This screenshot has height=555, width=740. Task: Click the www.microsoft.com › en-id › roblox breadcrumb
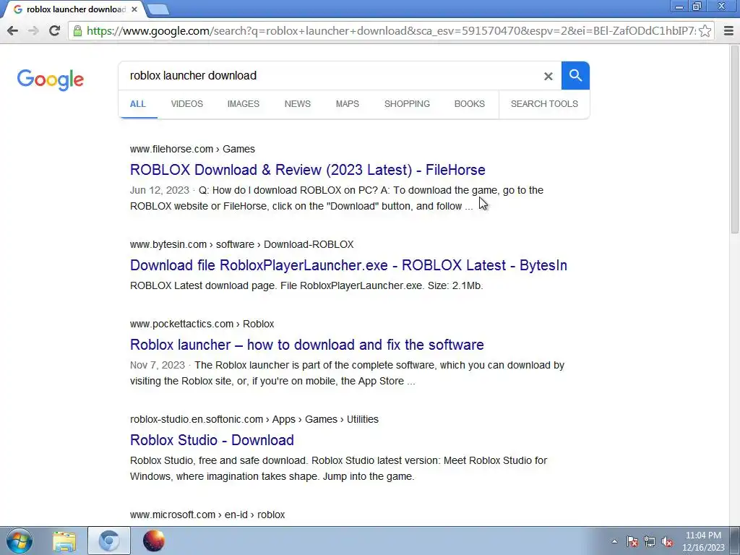tap(207, 515)
